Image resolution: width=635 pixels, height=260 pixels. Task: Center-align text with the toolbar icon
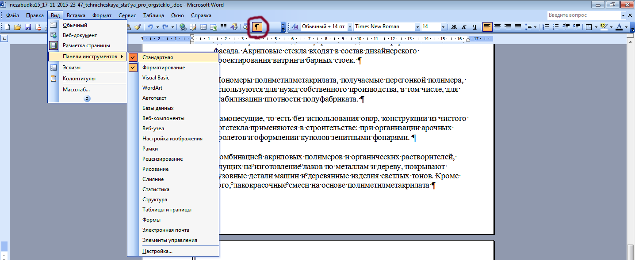pos(497,27)
